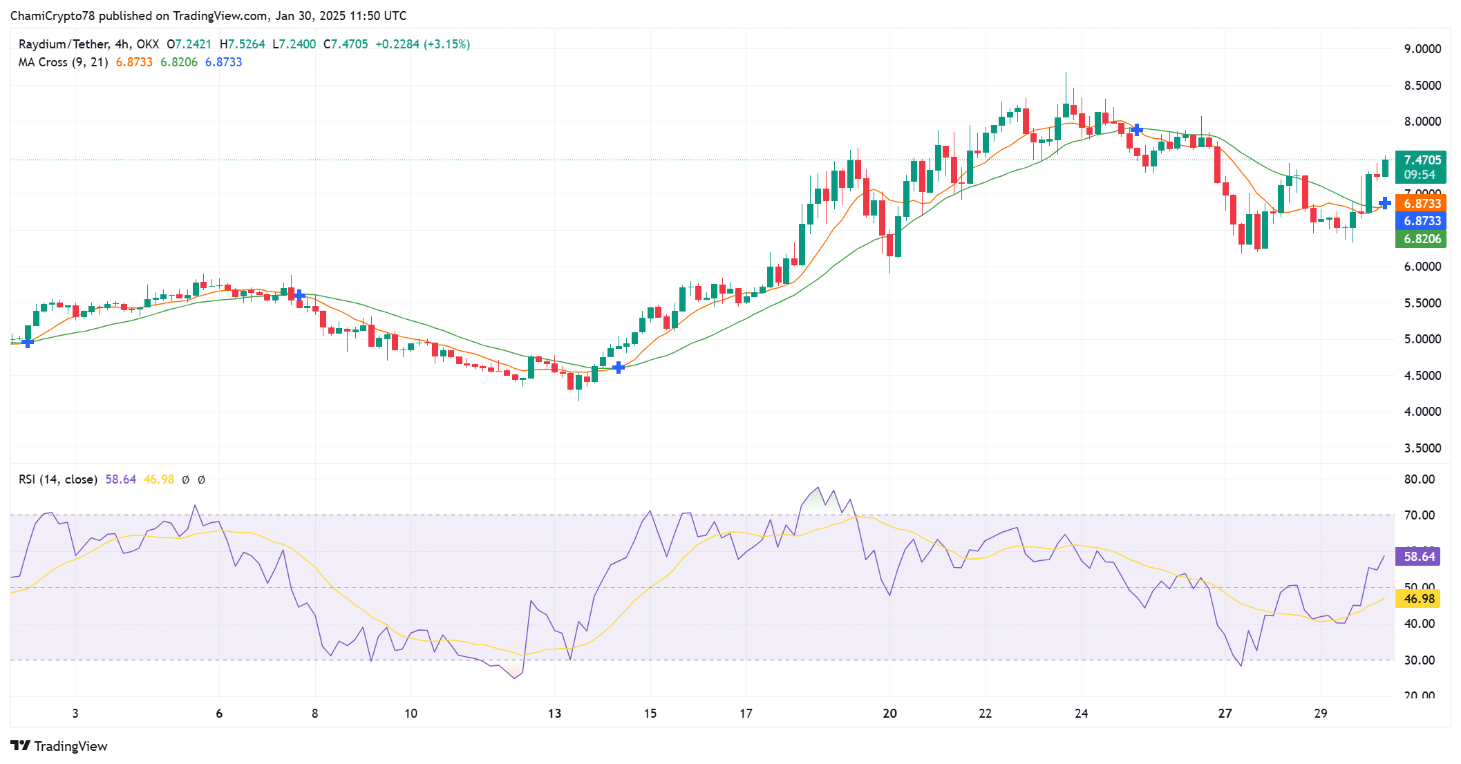Click date label 27 on time axis
The width and height of the screenshot is (1461, 764).
pos(1225,714)
